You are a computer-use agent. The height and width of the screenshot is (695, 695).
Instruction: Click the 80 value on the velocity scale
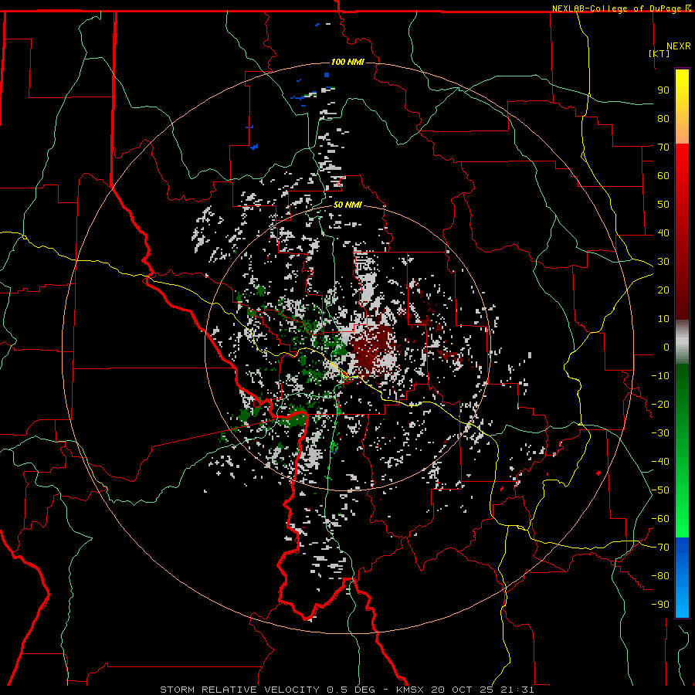pos(663,119)
